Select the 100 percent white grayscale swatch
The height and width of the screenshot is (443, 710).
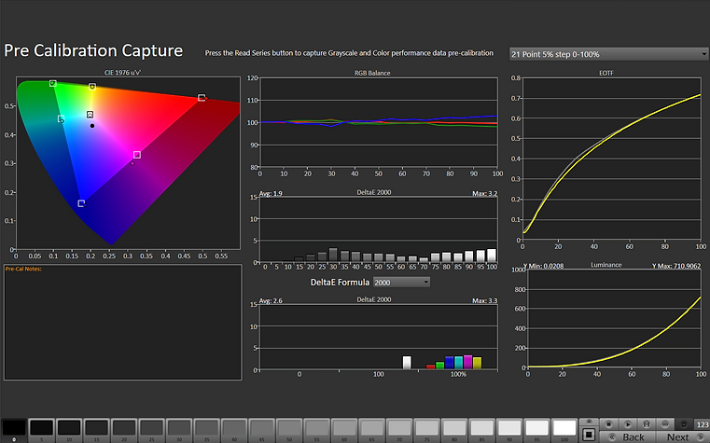564,428
